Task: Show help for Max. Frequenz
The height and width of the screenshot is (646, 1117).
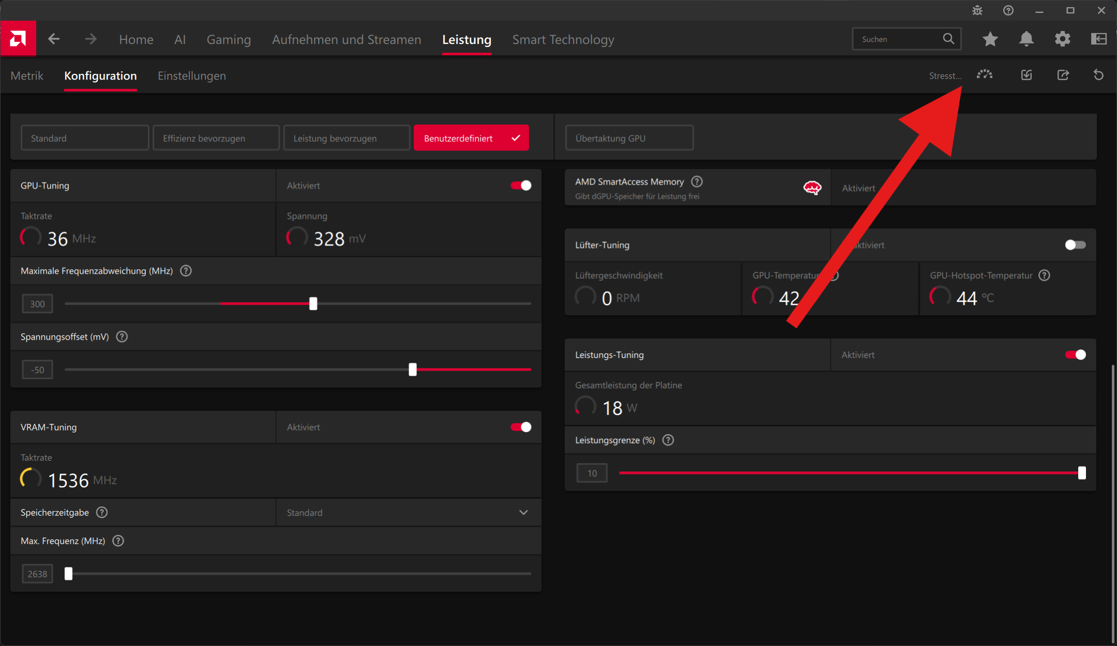Action: [x=118, y=541]
